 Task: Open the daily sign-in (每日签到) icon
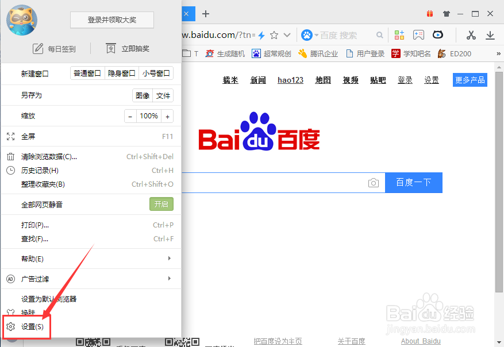(37, 48)
